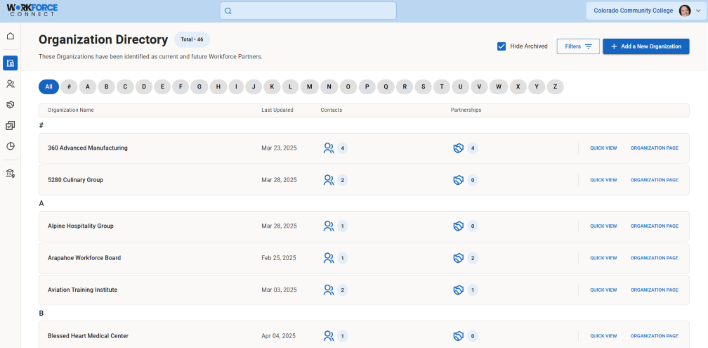708x348 pixels.
Task: Open the Partnerships handshake icon in sidebar
Action: (11, 105)
